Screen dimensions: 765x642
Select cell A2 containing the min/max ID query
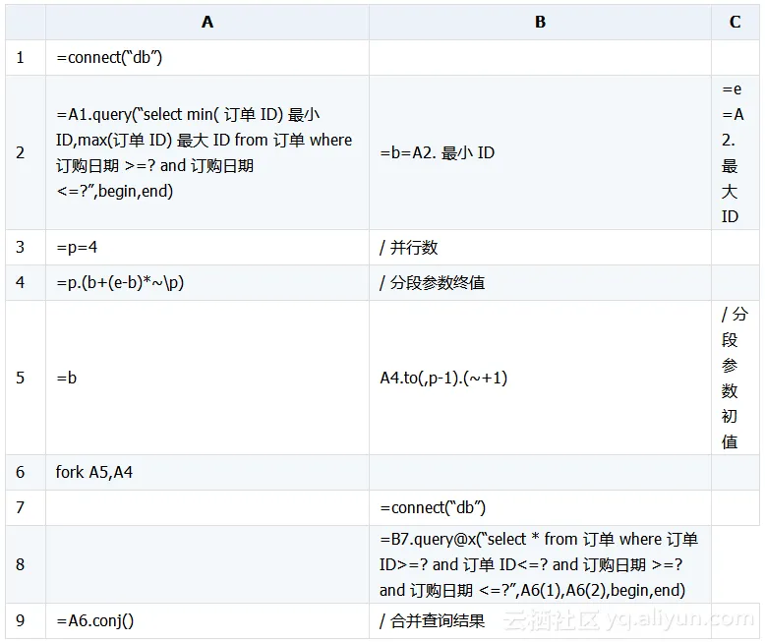[205, 152]
